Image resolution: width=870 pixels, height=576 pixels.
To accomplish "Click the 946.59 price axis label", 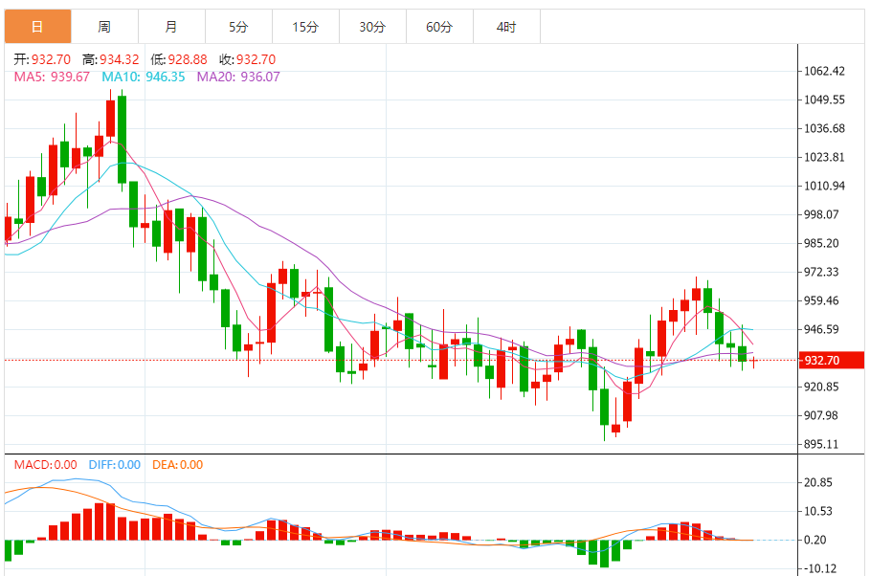I will (822, 329).
